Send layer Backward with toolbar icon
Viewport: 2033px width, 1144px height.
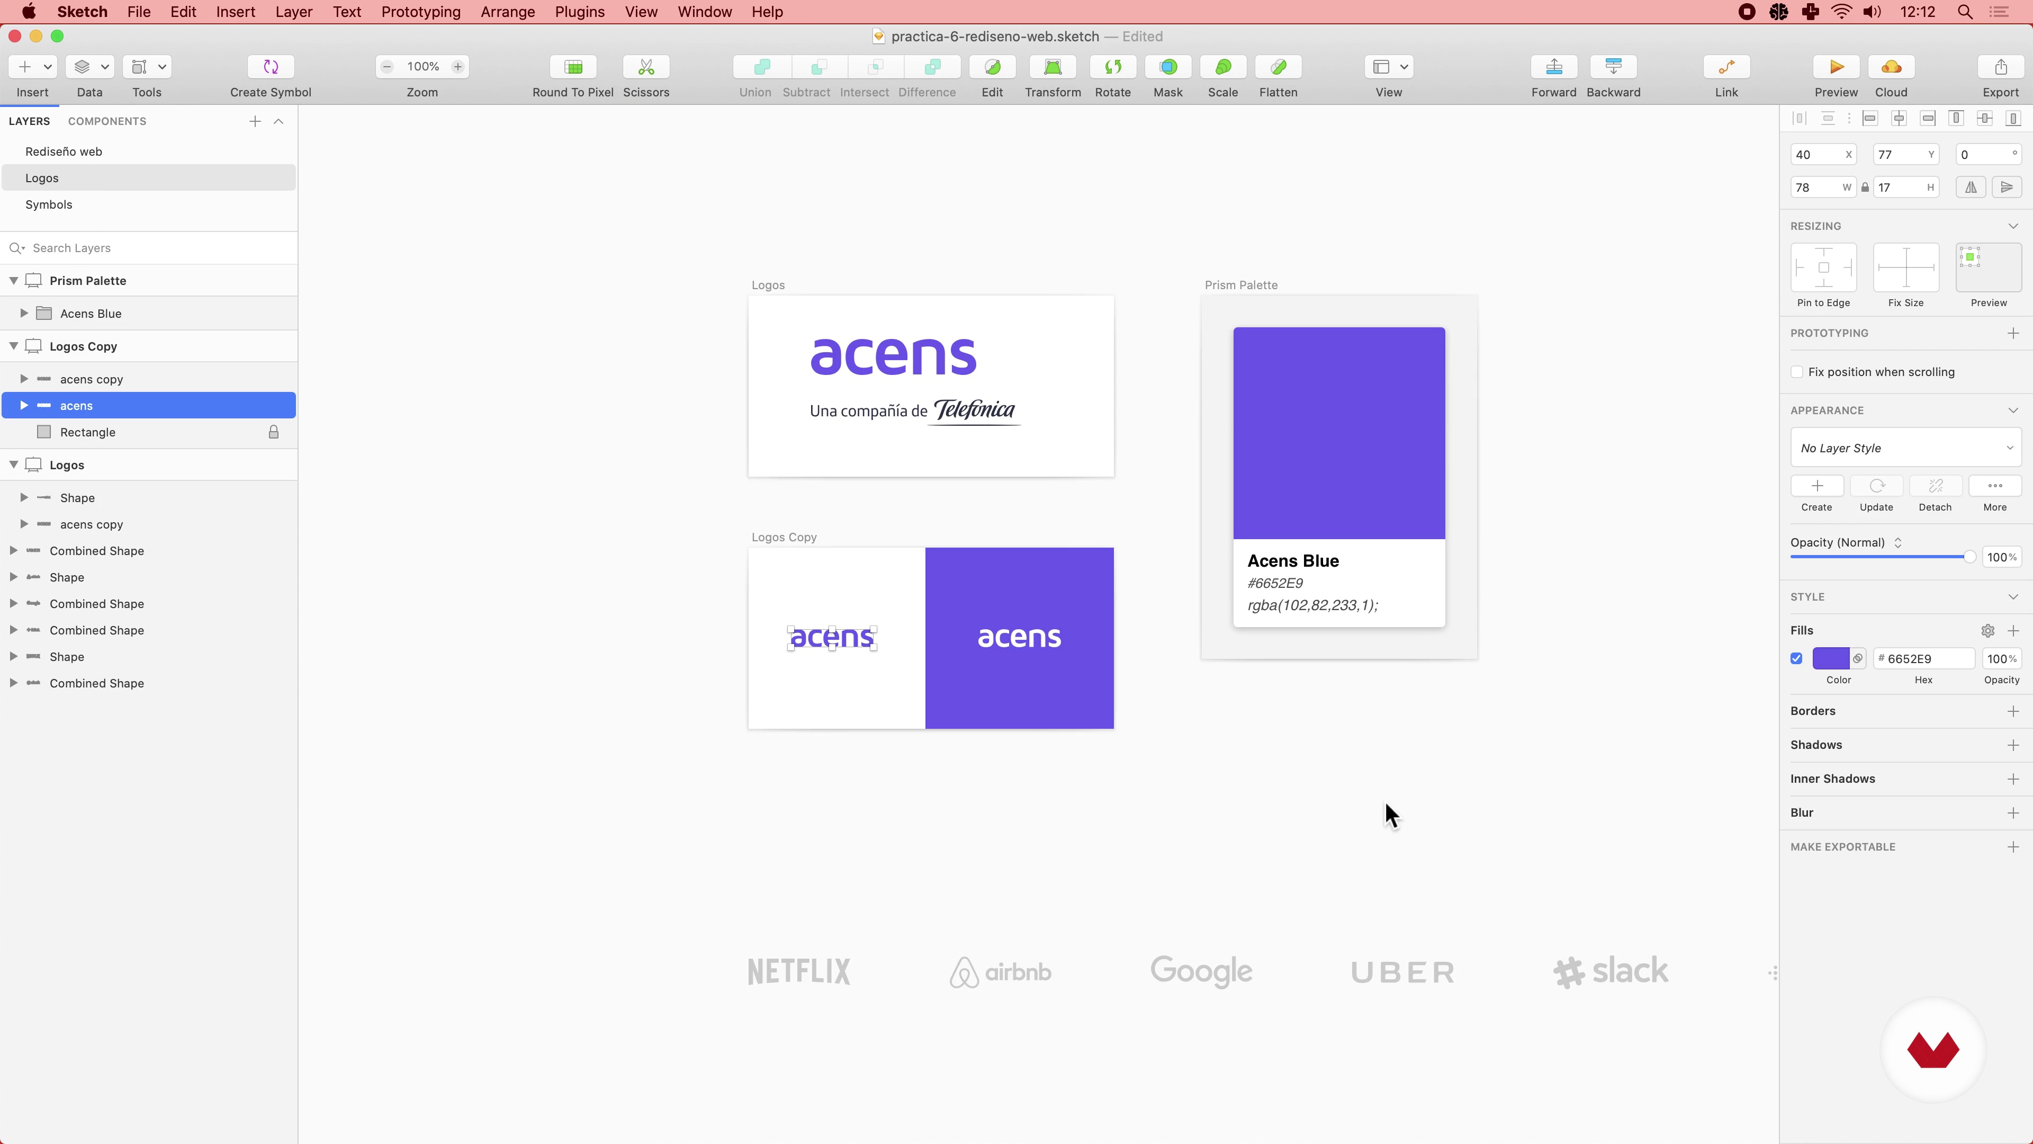click(x=1613, y=67)
